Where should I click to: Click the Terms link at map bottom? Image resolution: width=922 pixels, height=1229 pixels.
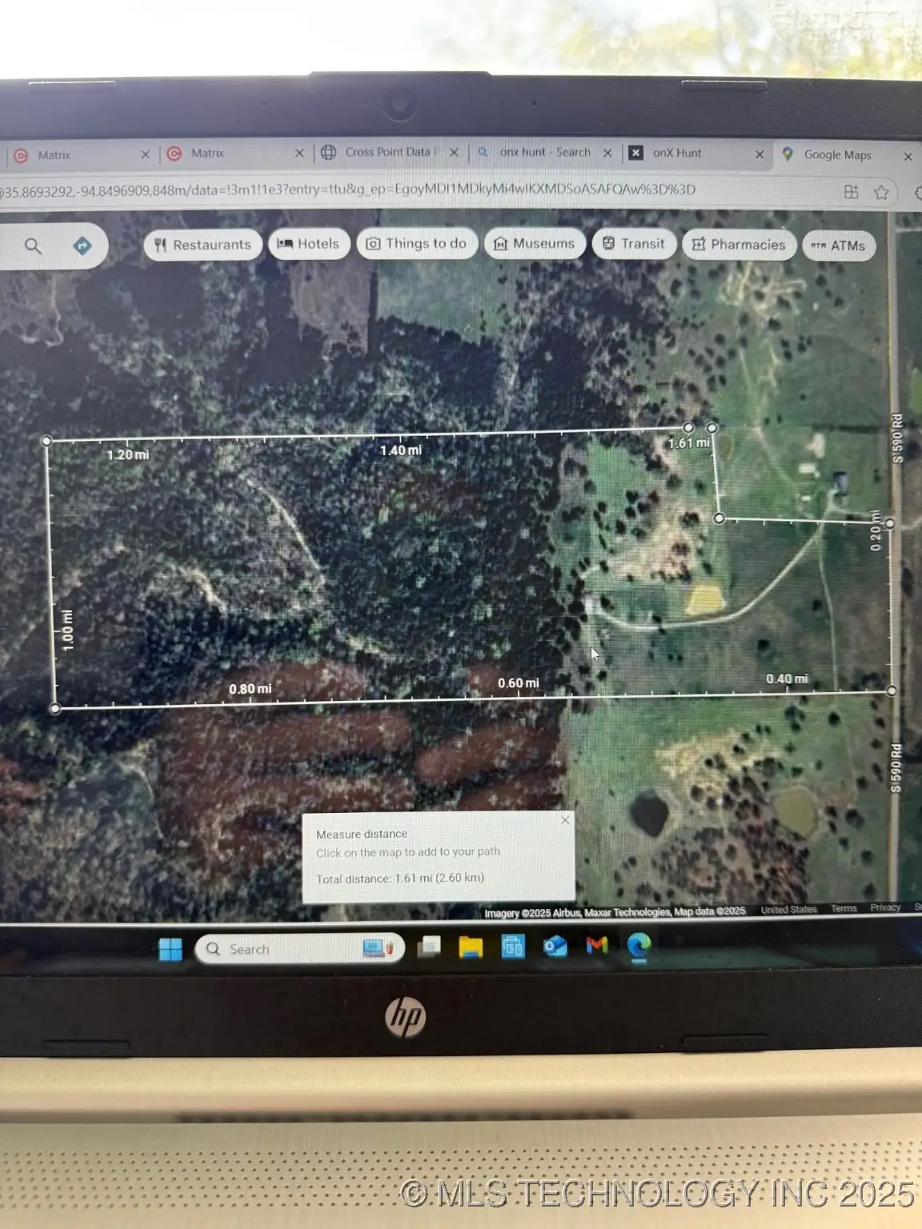click(843, 908)
